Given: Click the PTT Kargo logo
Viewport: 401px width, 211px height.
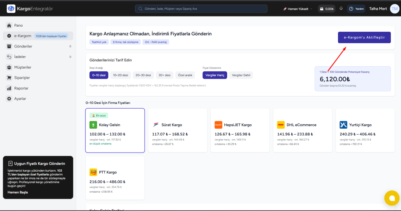Looking at the screenshot, I should point(93,172).
